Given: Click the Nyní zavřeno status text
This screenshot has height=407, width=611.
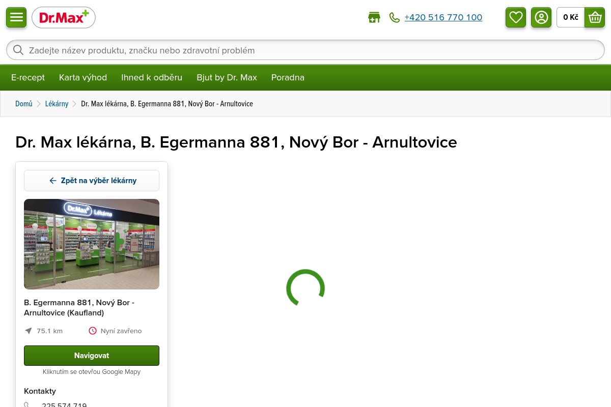Looking at the screenshot, I should (x=121, y=331).
